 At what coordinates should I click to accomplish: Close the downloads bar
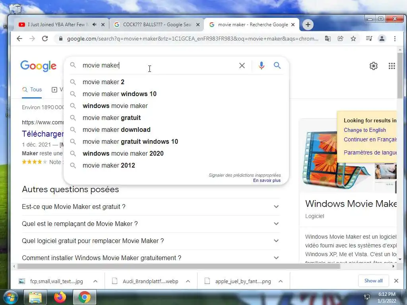click(x=396, y=281)
